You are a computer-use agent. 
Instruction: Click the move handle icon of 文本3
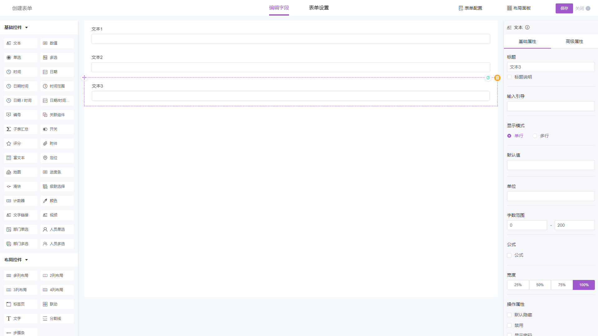tap(84, 78)
